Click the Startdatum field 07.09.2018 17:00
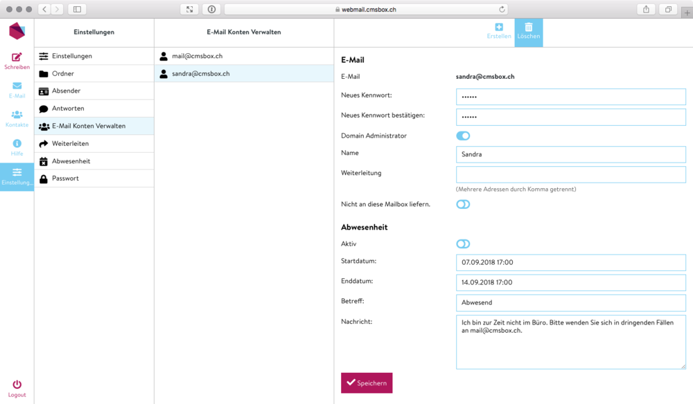Image resolution: width=693 pixels, height=404 pixels. coord(570,262)
